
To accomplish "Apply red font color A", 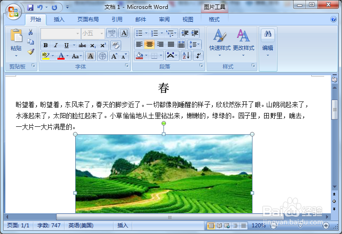I will tap(61, 56).
